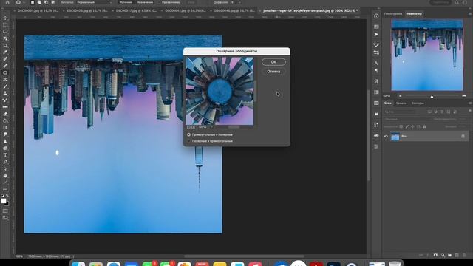Viewport: 473px width, 266px height.
Task: Click pixel layer filter icon in Layers
Action: pos(429,112)
